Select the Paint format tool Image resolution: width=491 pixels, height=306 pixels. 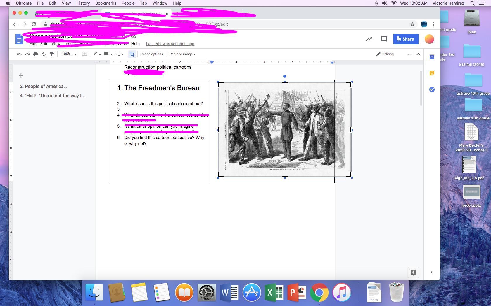[x=52, y=54]
